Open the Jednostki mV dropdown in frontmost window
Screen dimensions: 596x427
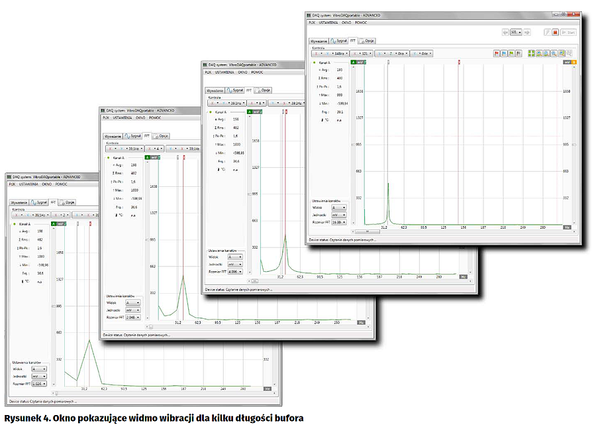click(x=339, y=215)
